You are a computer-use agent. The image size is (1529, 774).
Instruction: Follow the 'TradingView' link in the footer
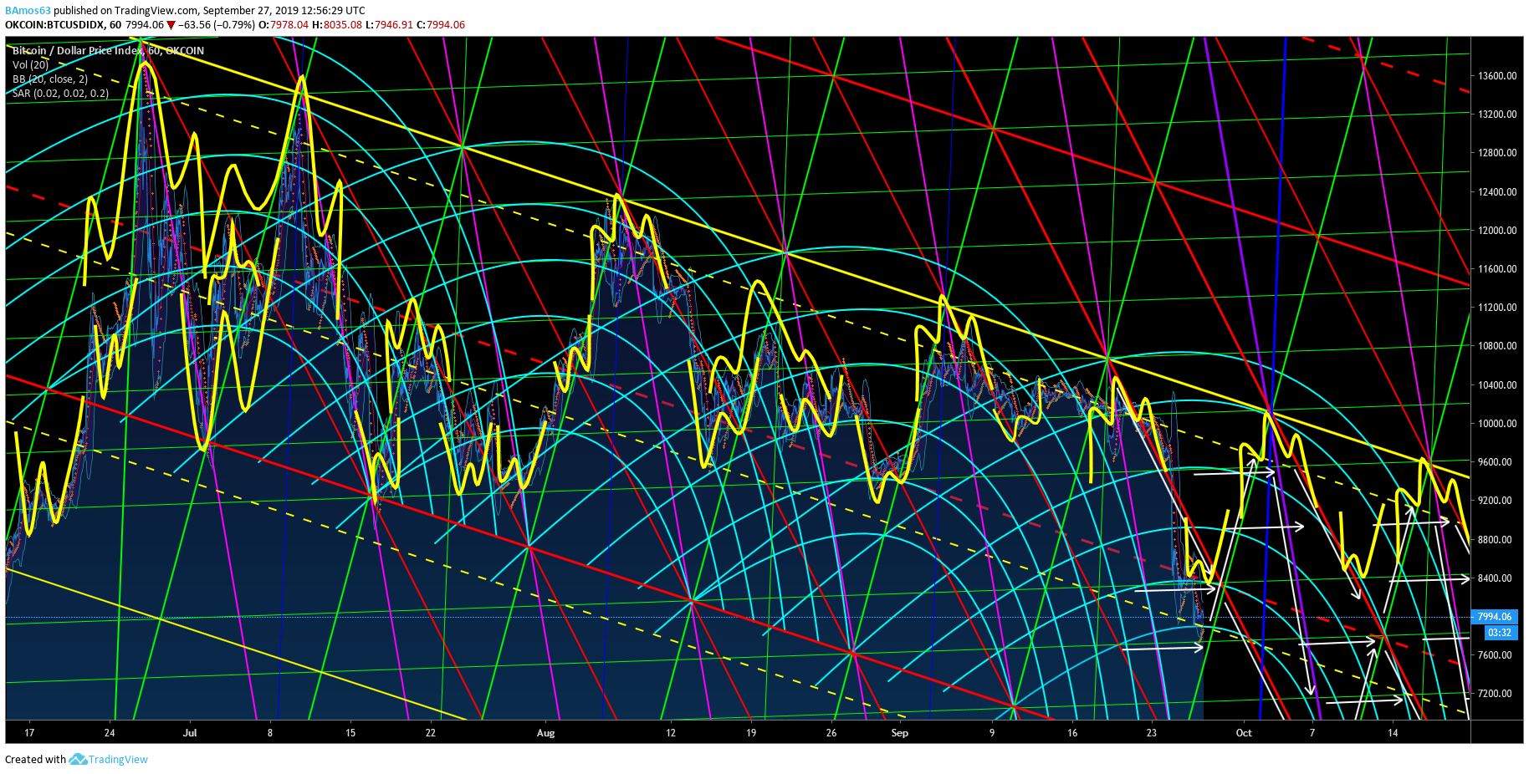tap(118, 760)
